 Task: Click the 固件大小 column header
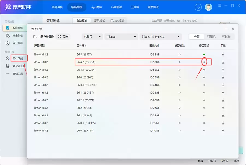154,46
